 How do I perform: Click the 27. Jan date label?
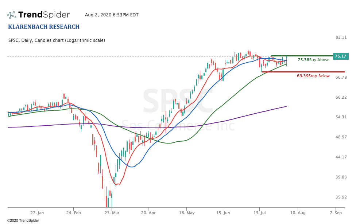tap(37, 213)
